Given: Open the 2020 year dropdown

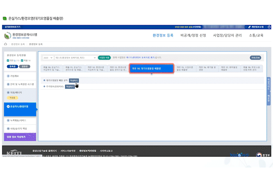Looking at the screenshot, I should 48,58.
